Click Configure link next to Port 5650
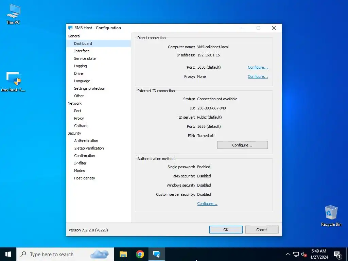 click(x=258, y=68)
